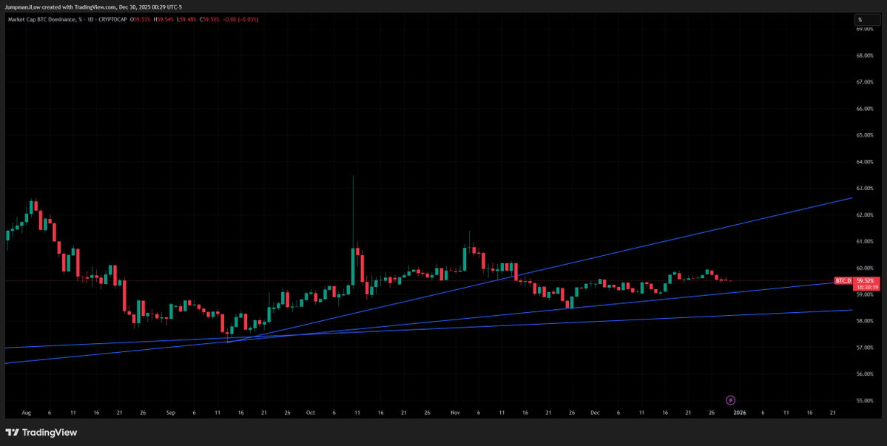Click the Nov label on time axis

point(455,413)
